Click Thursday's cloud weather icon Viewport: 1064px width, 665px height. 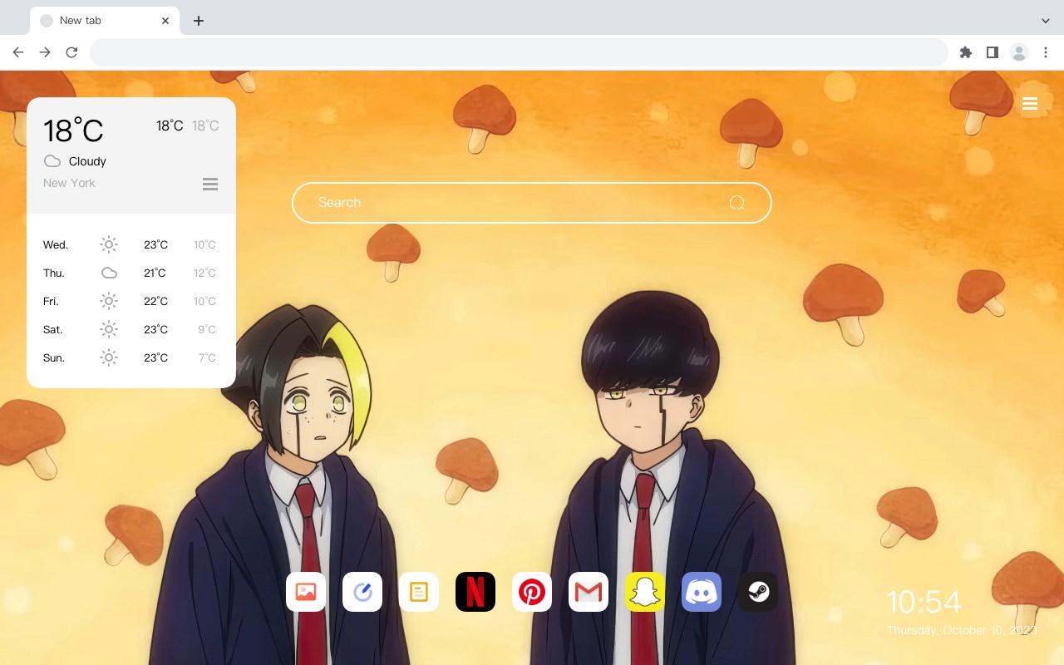(x=109, y=273)
